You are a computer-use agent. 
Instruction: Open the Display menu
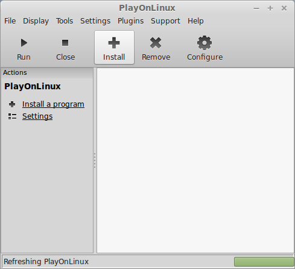coord(36,21)
